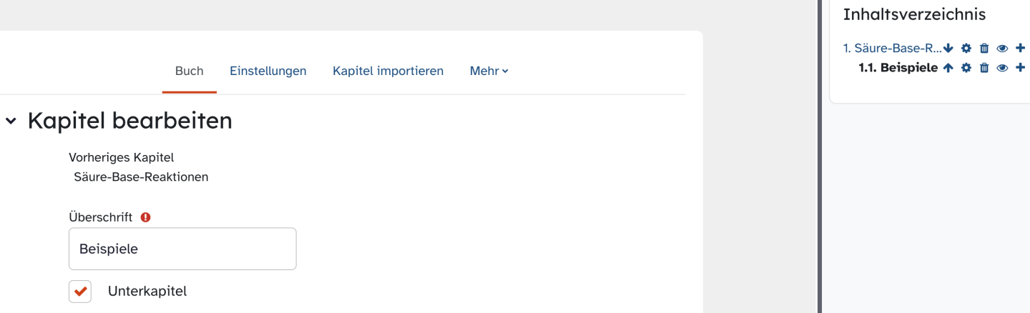Move Beispiele subchapter up with arrow icon
This screenshot has height=313, width=1030.
click(948, 68)
